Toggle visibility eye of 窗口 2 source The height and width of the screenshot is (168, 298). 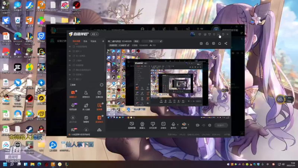pos(70,79)
